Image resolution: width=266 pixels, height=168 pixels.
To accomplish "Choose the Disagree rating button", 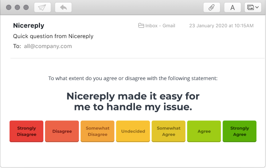I will click(62, 131).
